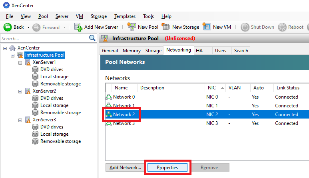Click the New Storage toolbar icon
Viewport: 309px width, 178px height.
point(166,27)
